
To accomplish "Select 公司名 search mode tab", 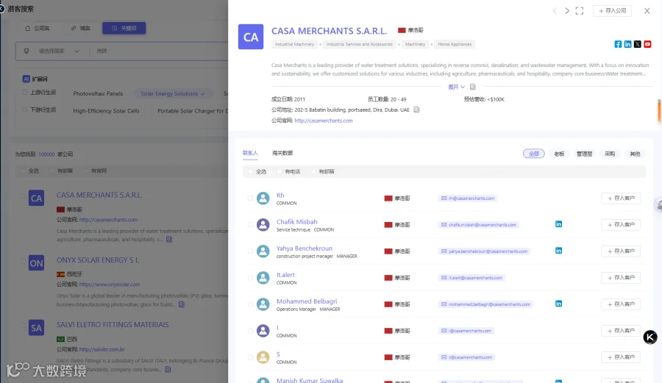I will click(38, 28).
